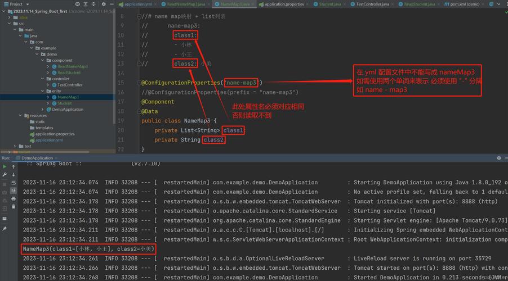Click Collapse All in Project panel

click(93, 4)
